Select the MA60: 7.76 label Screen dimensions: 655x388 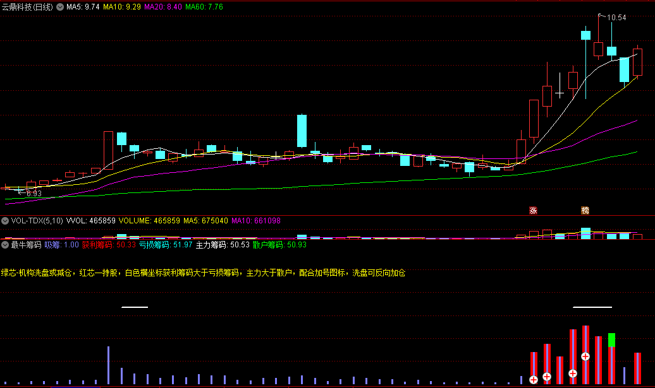204,7
